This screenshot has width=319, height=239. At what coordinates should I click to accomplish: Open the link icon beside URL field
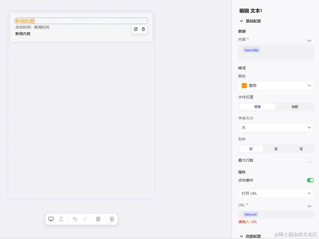(309, 206)
